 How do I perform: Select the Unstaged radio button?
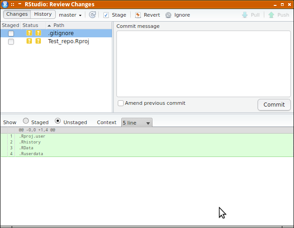[58, 121]
